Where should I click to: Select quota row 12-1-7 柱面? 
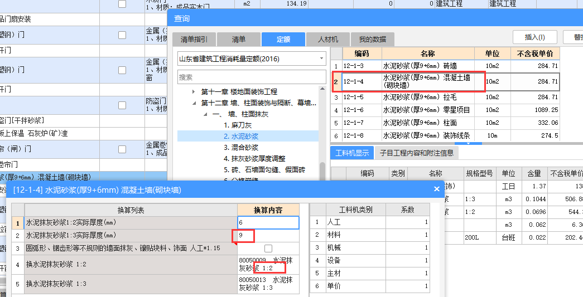coord(445,123)
